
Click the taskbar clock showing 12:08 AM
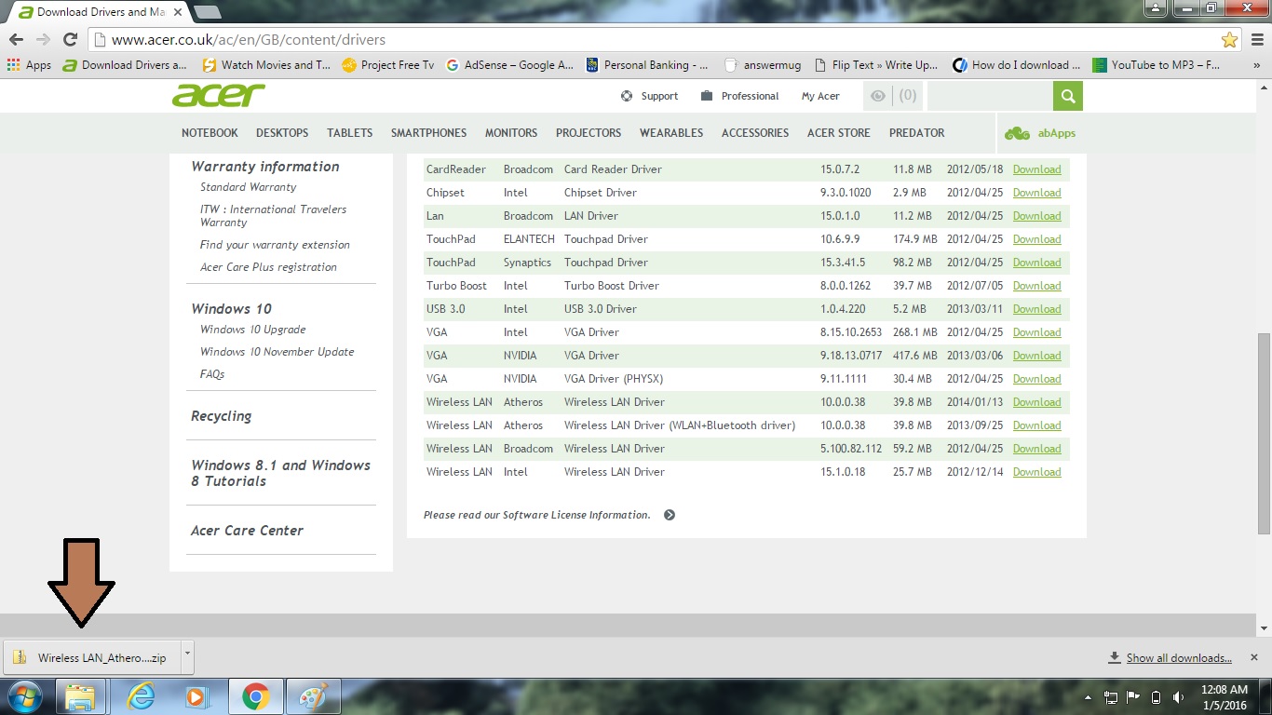[1224, 697]
